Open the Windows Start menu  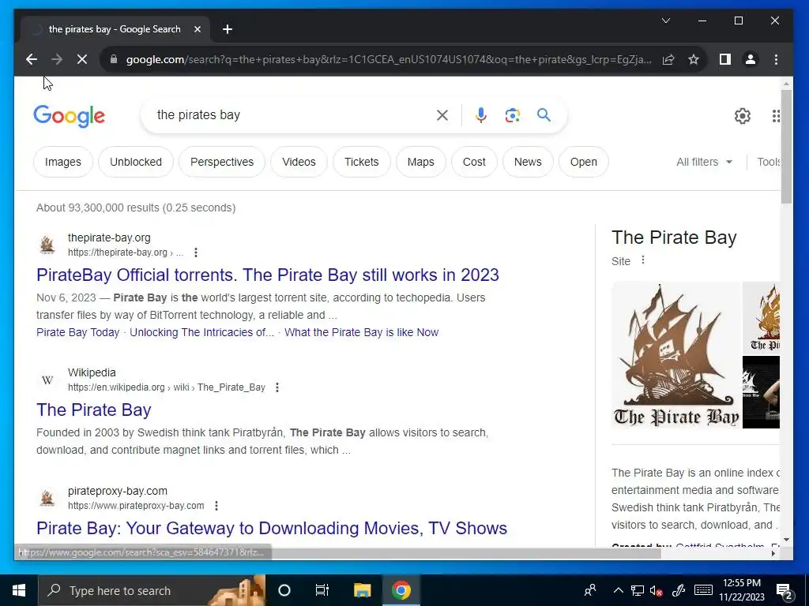click(x=19, y=590)
